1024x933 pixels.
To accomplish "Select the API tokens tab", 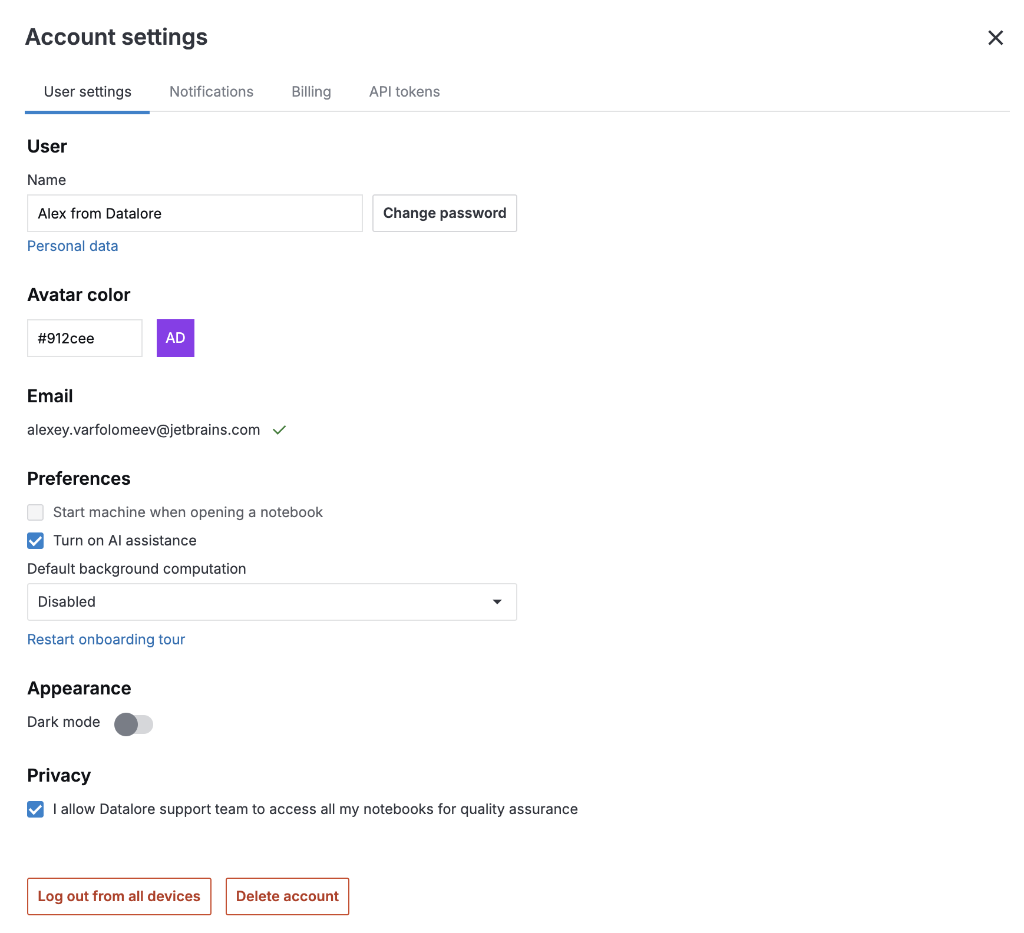I will tap(404, 91).
